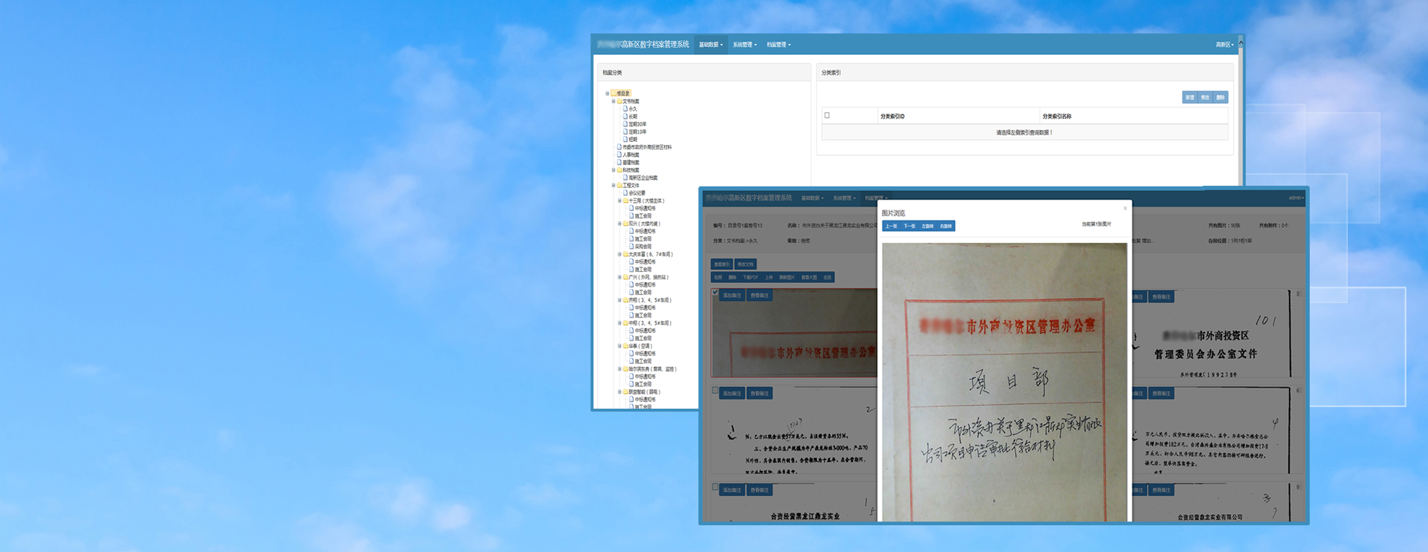The height and width of the screenshot is (552, 1428).
Task: Select the 文书档案 folder icon
Action: (x=620, y=101)
